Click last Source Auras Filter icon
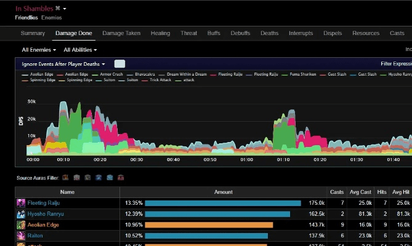 coord(121,178)
